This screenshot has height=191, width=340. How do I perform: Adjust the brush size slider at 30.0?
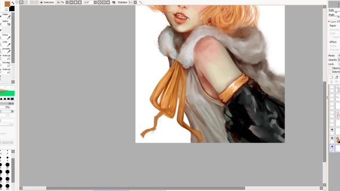7,104
